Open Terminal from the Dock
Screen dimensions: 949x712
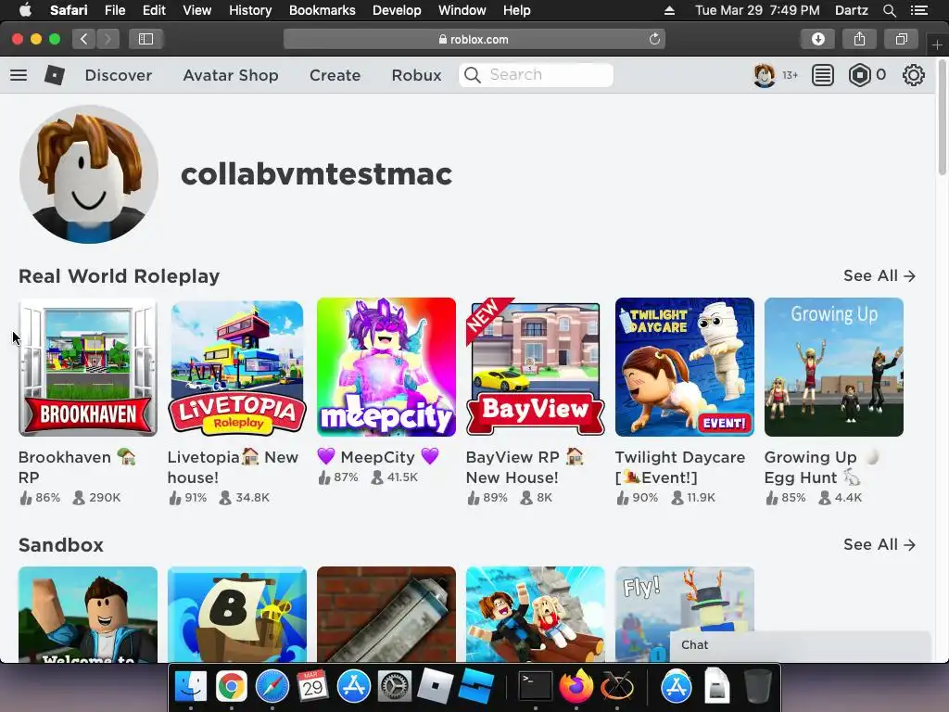pyautogui.click(x=536, y=686)
